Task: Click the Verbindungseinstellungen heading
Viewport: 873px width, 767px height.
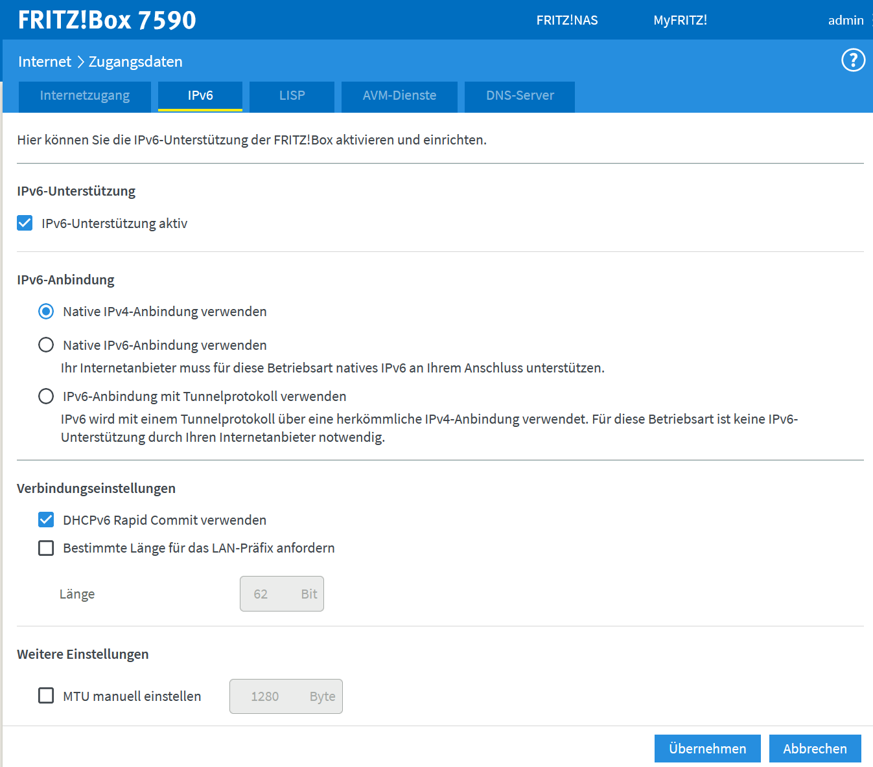Action: point(96,488)
